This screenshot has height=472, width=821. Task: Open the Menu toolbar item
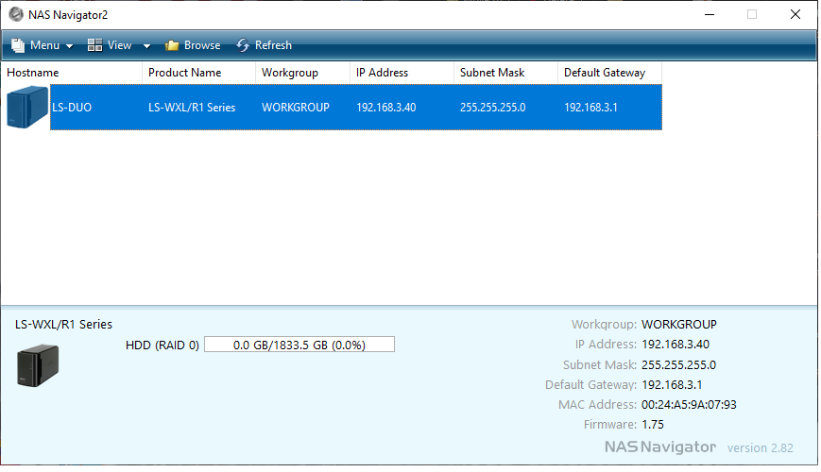(x=42, y=45)
